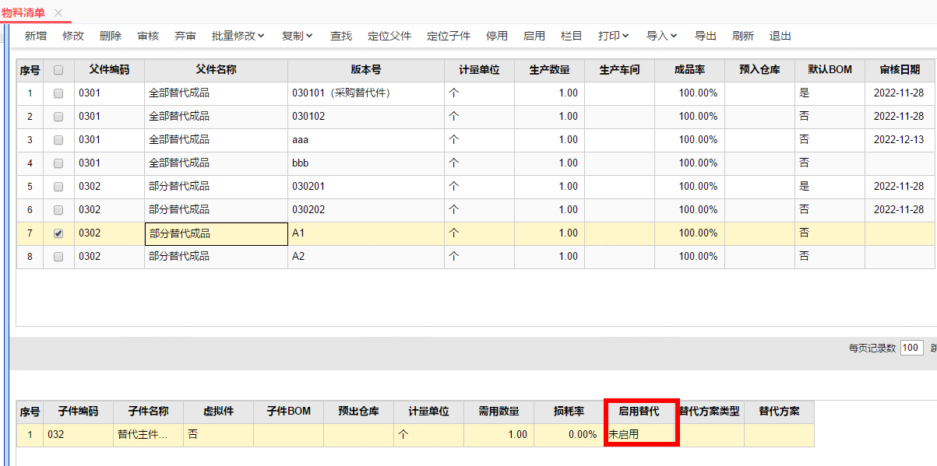Click the 替代主件… name cell in child table
This screenshot has width=937, height=466.
coord(148,435)
